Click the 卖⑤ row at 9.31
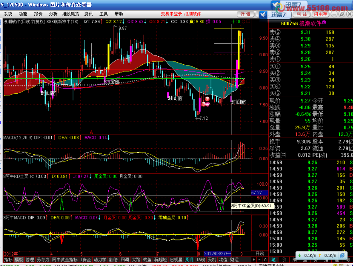Viewport: 353px width, 266px height. click(x=310, y=33)
